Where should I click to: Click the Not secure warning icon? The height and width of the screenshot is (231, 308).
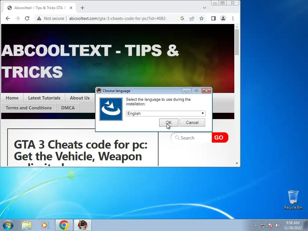39,18
